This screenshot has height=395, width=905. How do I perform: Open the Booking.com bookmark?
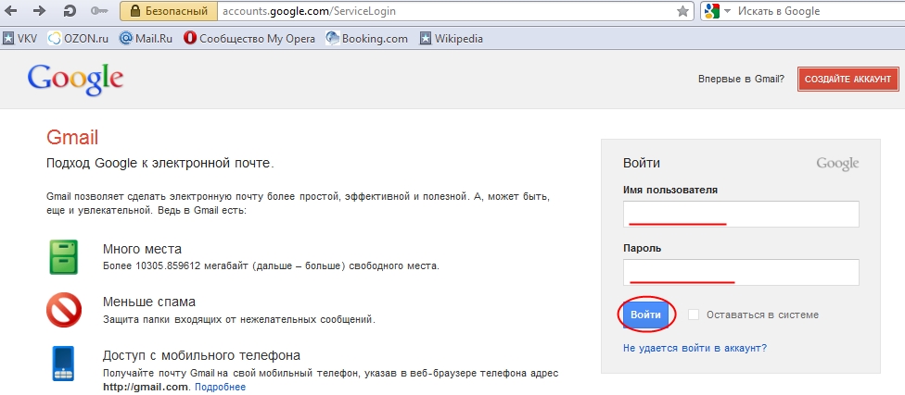tap(366, 39)
